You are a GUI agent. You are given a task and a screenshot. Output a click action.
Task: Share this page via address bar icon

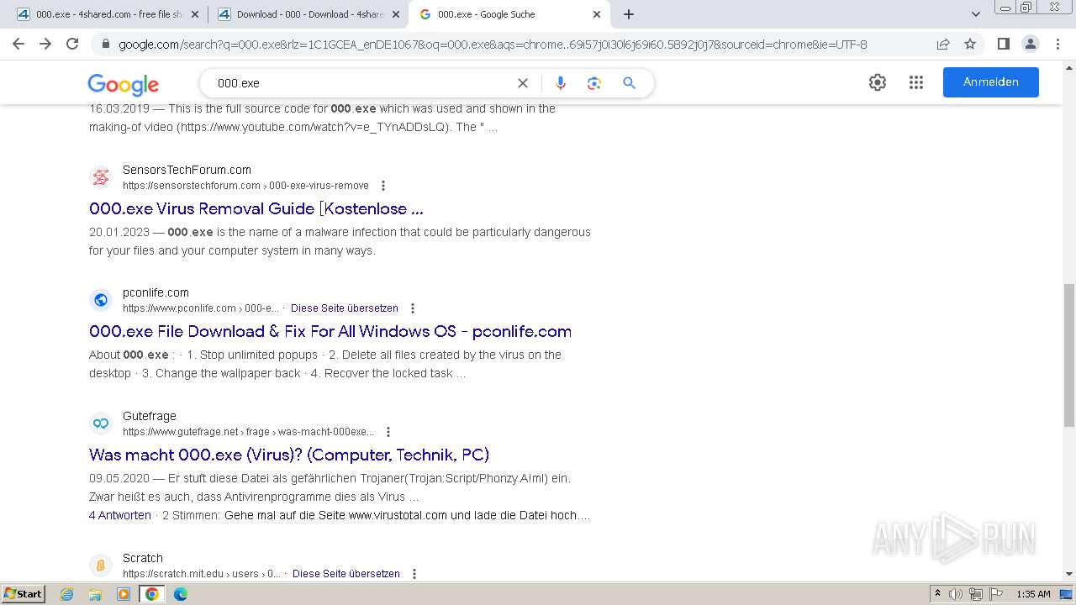943,45
